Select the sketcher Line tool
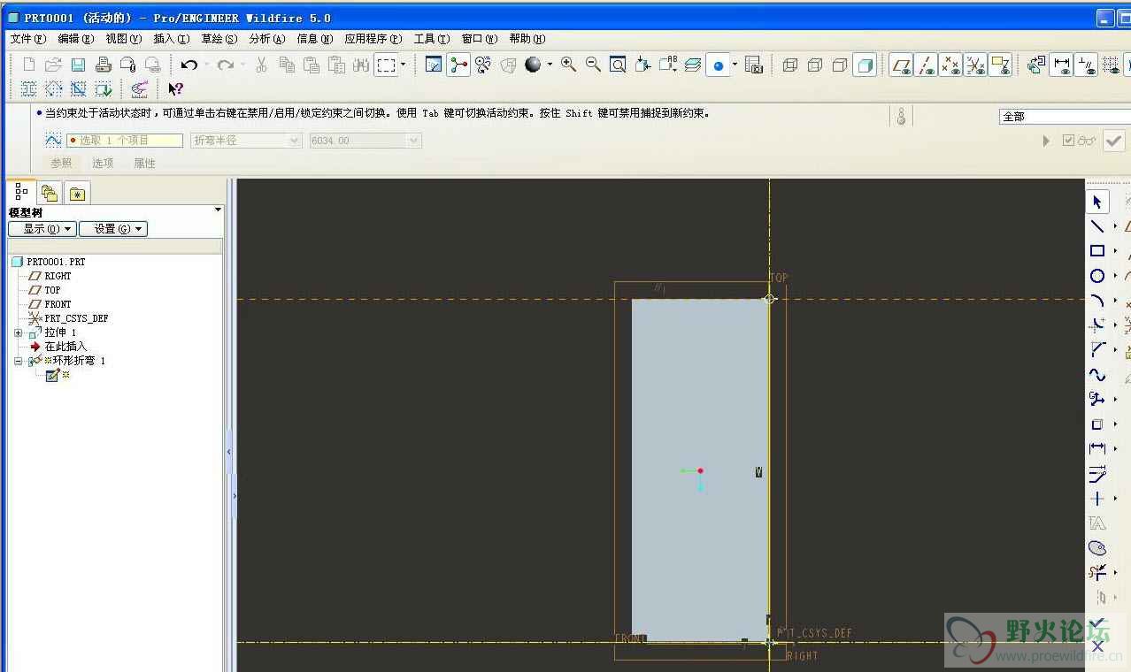The image size is (1131, 672). [1097, 226]
